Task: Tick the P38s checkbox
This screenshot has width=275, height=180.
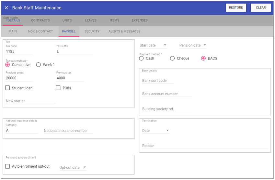Action: click(58, 88)
